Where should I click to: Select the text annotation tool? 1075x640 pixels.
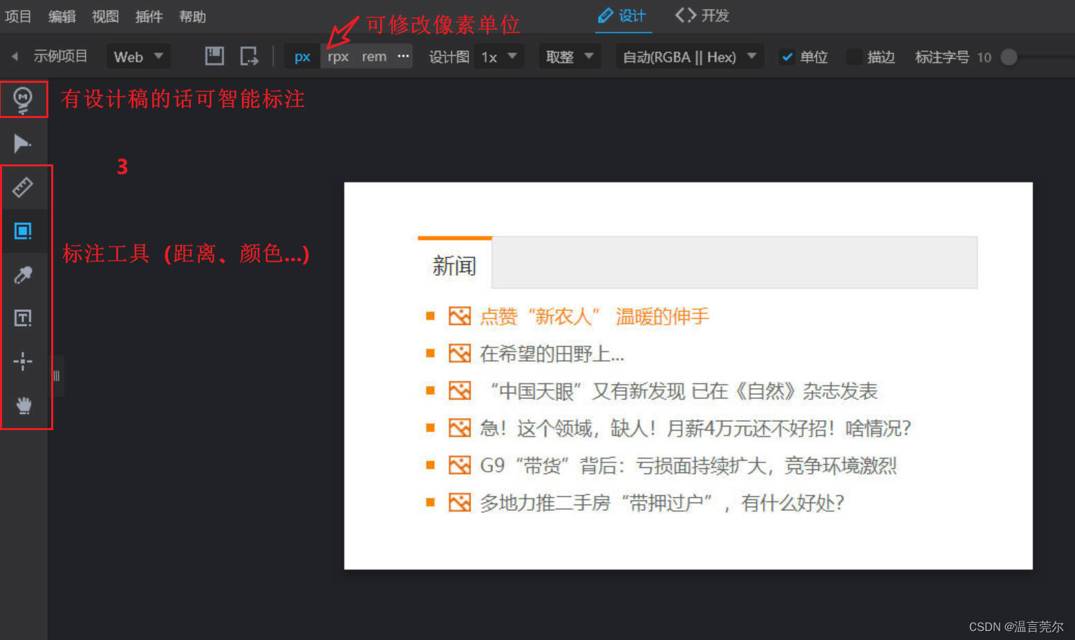[23, 318]
